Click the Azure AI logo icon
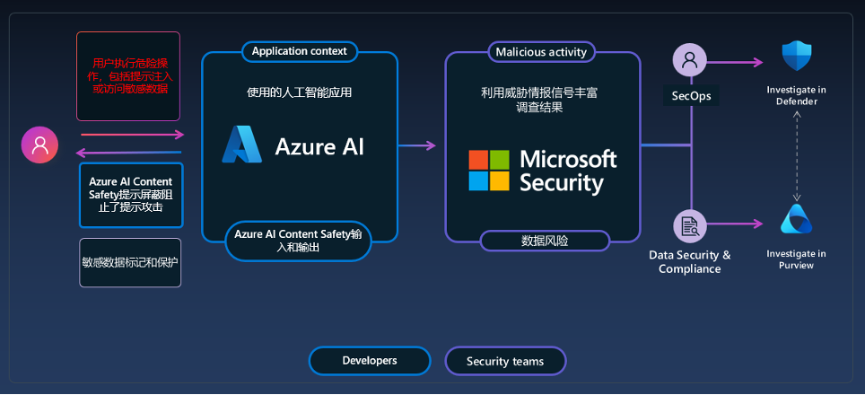 (x=241, y=145)
